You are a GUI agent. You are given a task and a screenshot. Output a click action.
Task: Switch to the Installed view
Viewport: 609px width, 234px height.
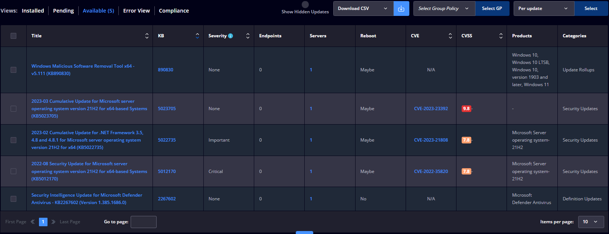pyautogui.click(x=33, y=11)
